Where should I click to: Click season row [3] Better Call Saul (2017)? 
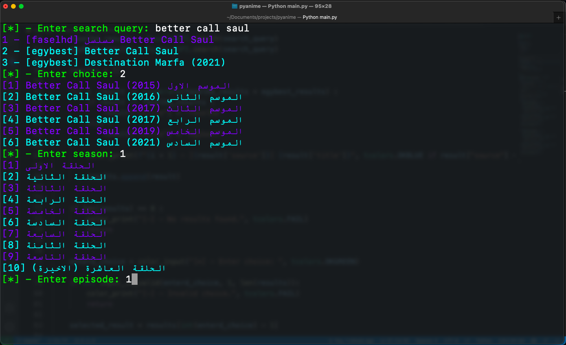122,108
